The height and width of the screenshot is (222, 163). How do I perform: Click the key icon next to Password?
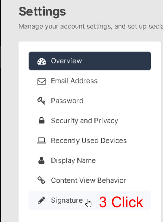point(41,101)
